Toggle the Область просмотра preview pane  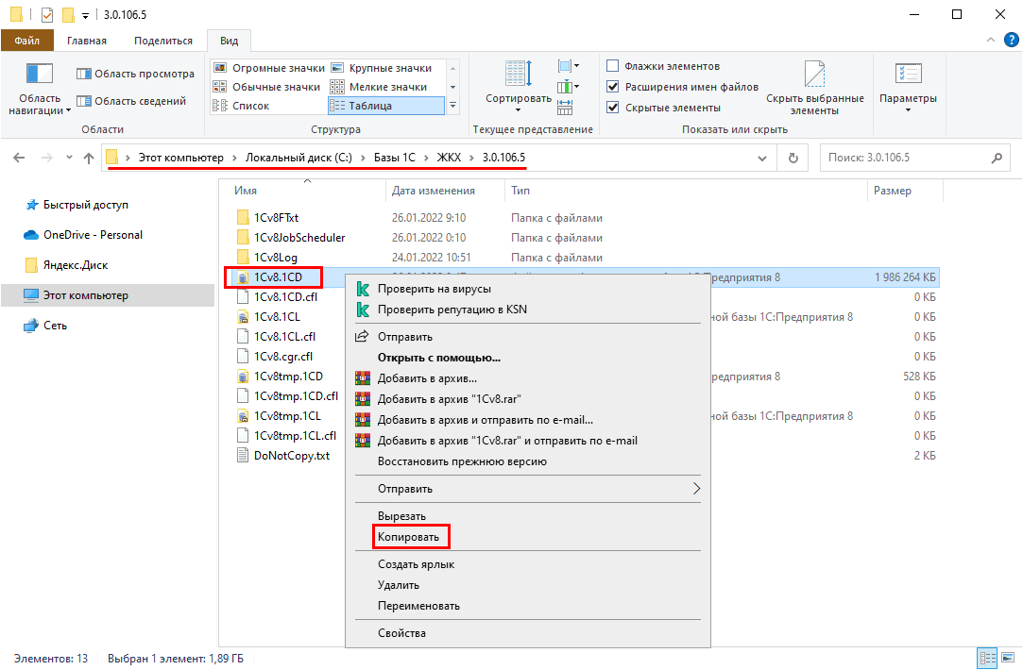click(x=136, y=74)
